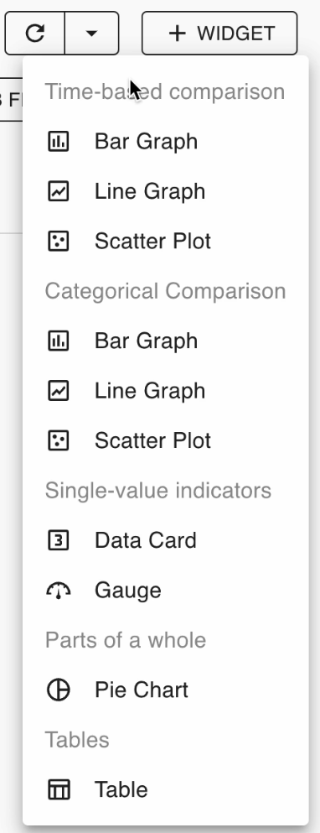Image resolution: width=320 pixels, height=833 pixels.
Task: Add a Pie Chart widget
Action: point(166,690)
